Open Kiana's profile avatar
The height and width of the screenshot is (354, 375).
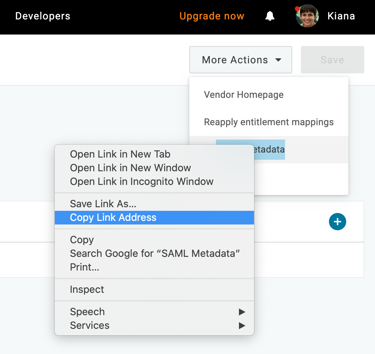(x=307, y=16)
